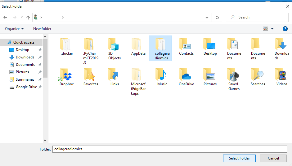Open the view options dropdown arrow
This screenshot has height=166, width=292.
click(272, 29)
